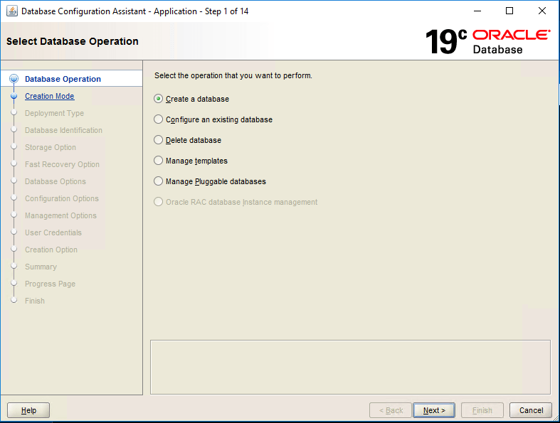560x423 pixels.
Task: Proceed with the Next button
Action: pos(434,410)
